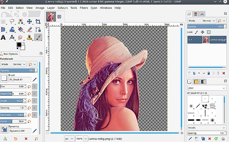Select the Clone stamp tool
This screenshot has width=229, height=142.
[x=29, y=37]
